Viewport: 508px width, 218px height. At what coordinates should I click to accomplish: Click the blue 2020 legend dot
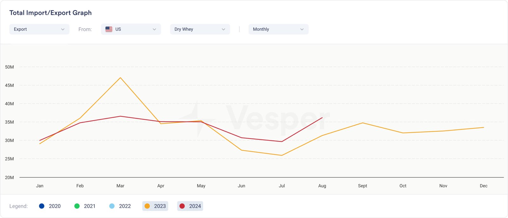pyautogui.click(x=42, y=206)
